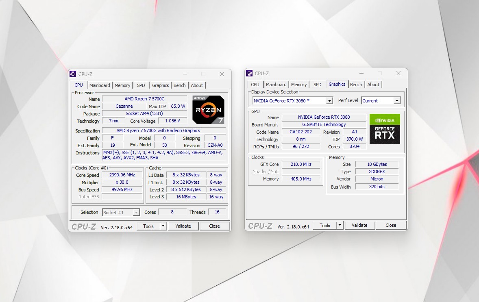Click Validate button in left CPU-Z window
The image size is (479, 302).
coord(183,226)
